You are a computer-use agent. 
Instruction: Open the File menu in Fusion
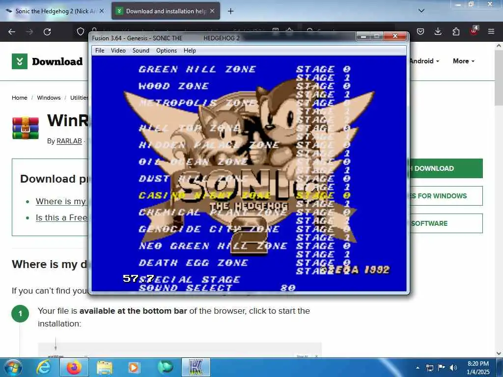click(x=100, y=51)
